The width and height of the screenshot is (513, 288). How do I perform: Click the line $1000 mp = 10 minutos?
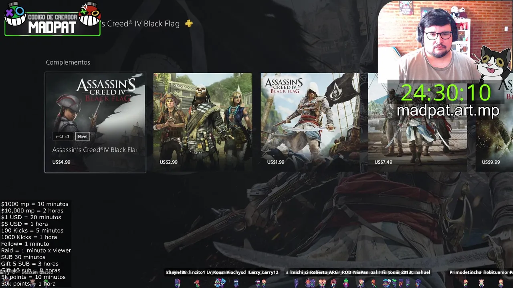click(35, 204)
